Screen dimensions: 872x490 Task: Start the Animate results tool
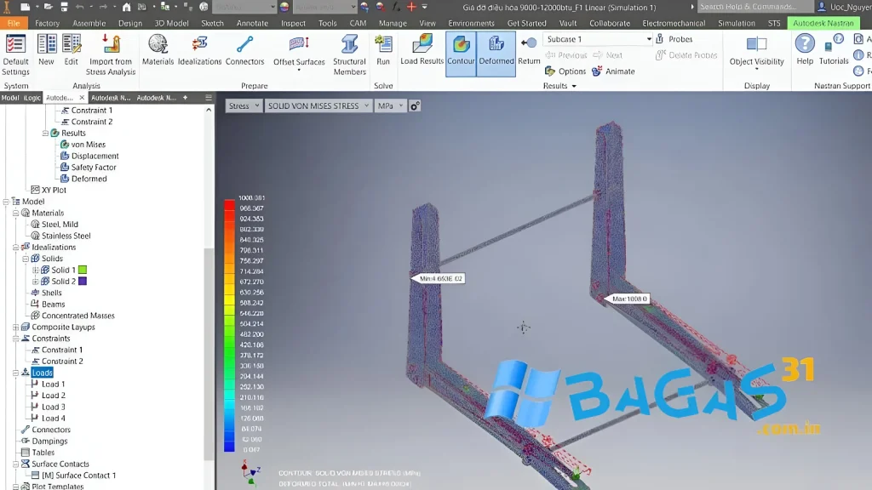click(613, 71)
